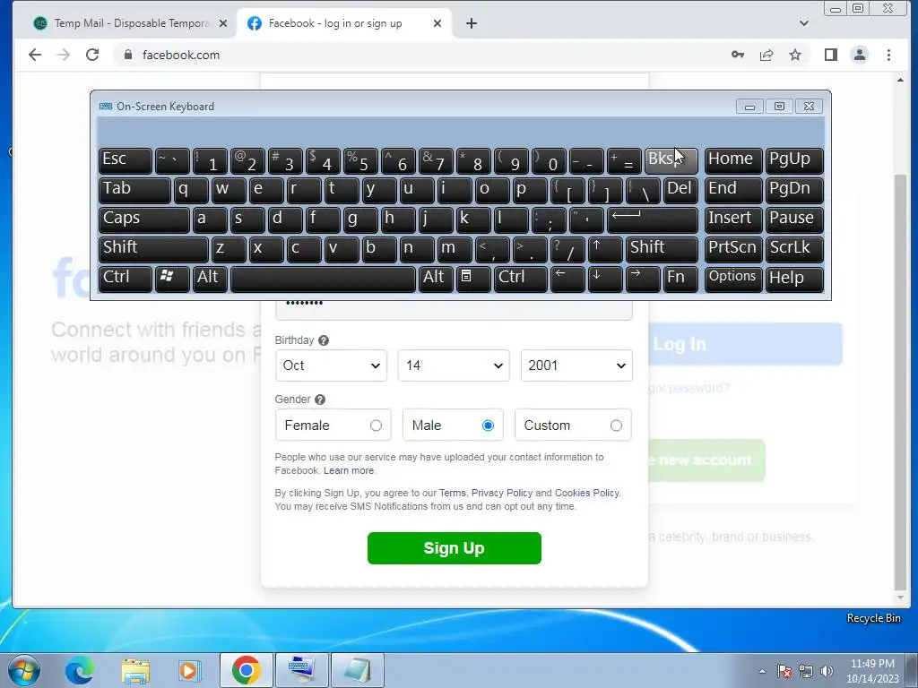Click the down arrow key on keyboard
The width and height of the screenshot is (918, 688).
(x=605, y=279)
